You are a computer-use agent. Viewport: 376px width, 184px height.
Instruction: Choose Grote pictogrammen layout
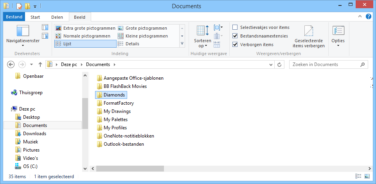(x=142, y=28)
